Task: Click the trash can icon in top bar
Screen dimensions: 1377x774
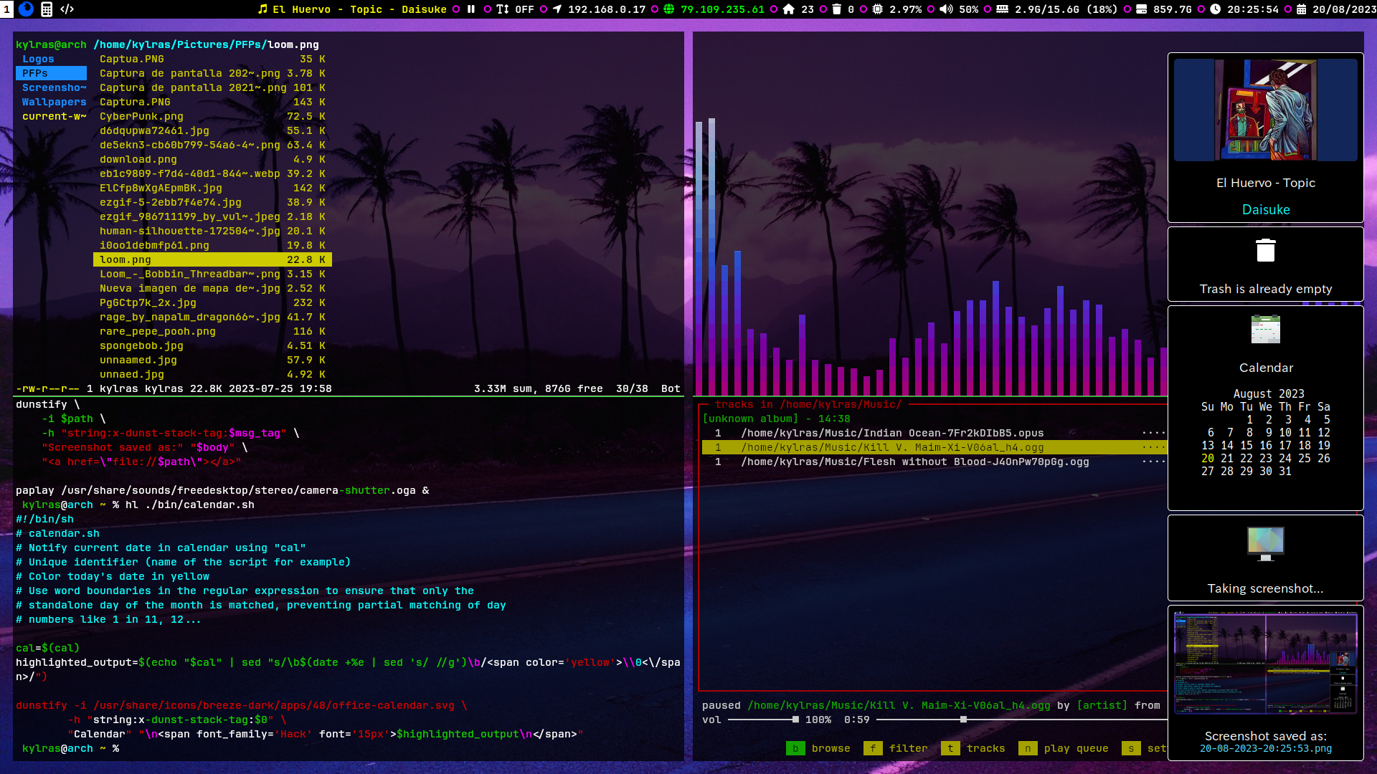Action: (x=836, y=9)
